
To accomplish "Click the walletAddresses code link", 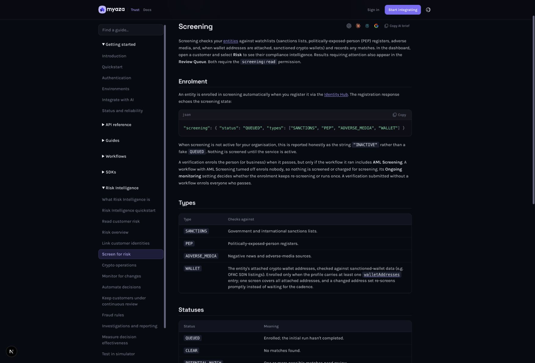I will pos(381,275).
